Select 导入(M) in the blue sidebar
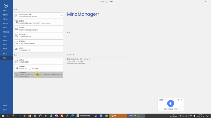 pyautogui.click(x=5, y=23)
